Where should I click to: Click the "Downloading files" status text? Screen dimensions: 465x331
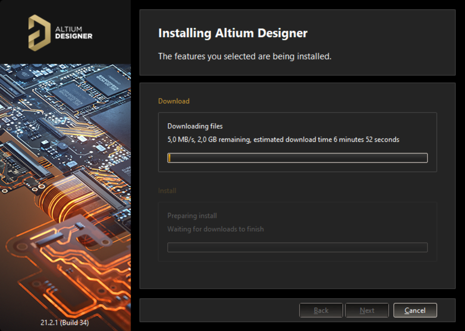click(195, 126)
